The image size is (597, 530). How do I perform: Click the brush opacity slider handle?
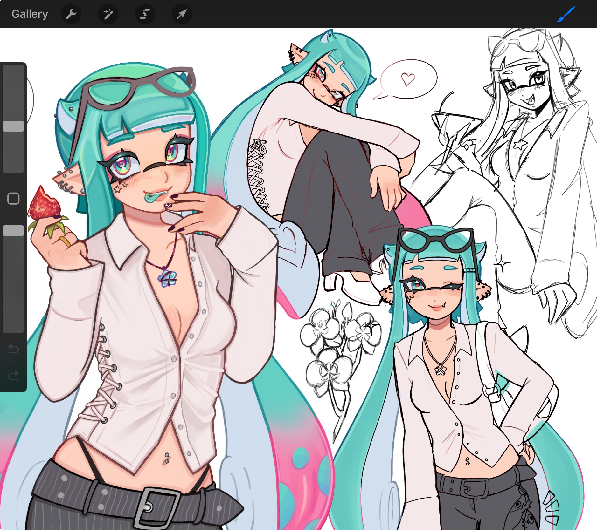tap(13, 231)
